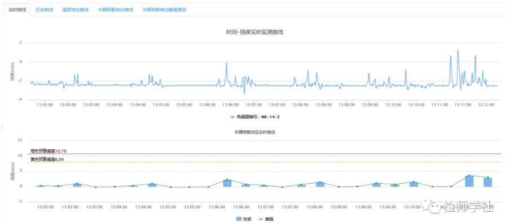Screen dimensions: 531x223
Task: Click the tallest blue bar in lower chart
Action: tap(469, 181)
